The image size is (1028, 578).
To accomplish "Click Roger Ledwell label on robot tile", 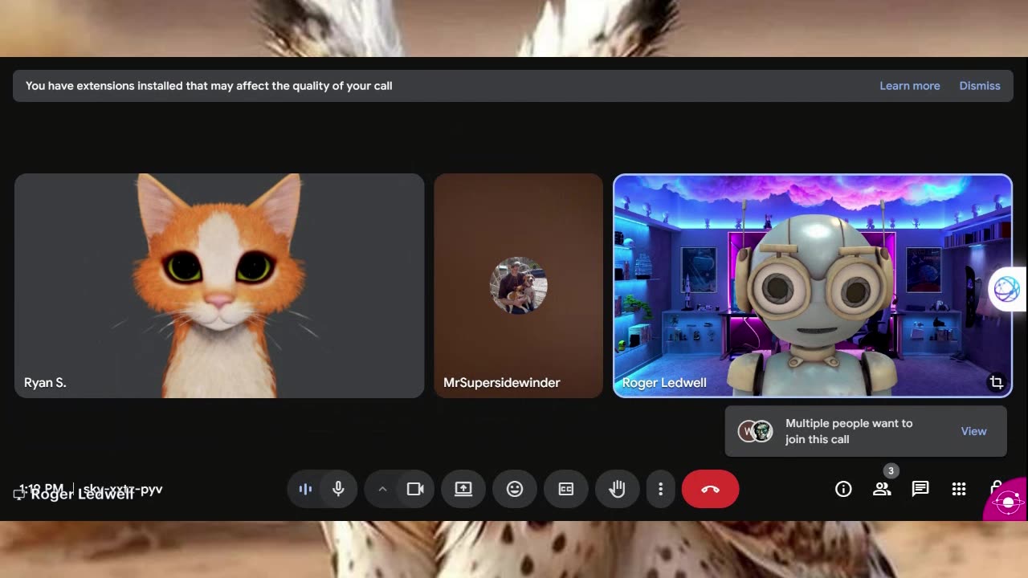I will point(664,383).
